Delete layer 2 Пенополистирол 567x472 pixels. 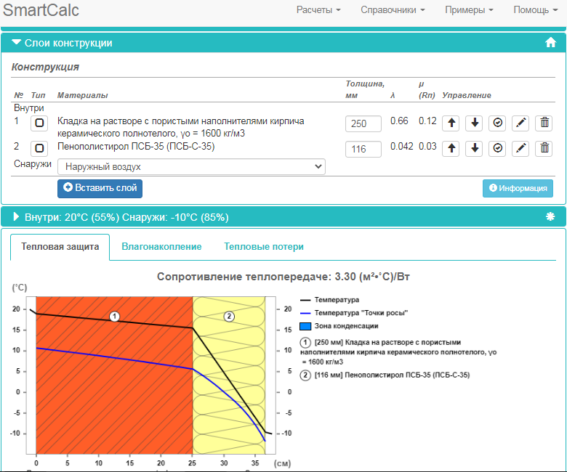click(x=544, y=148)
